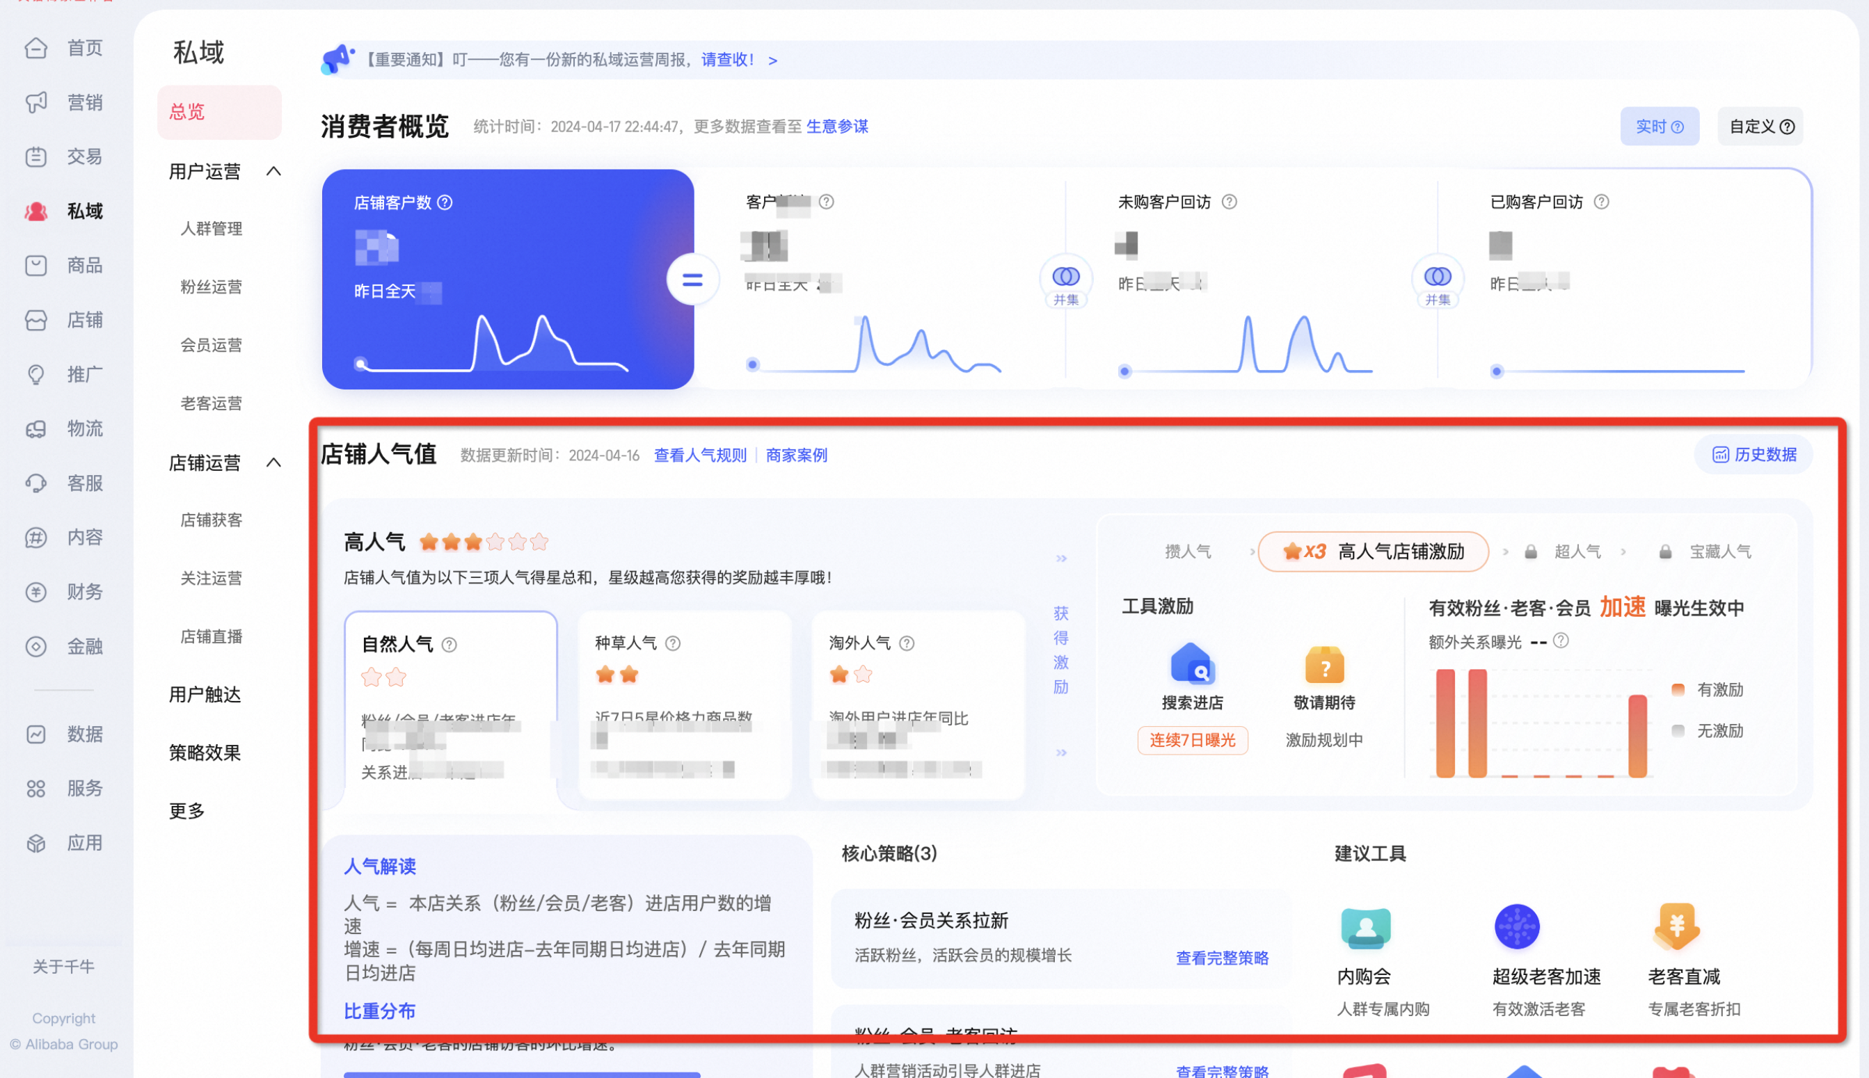Click the help icon beside 额外关系曝光
The width and height of the screenshot is (1869, 1078).
1561,641
